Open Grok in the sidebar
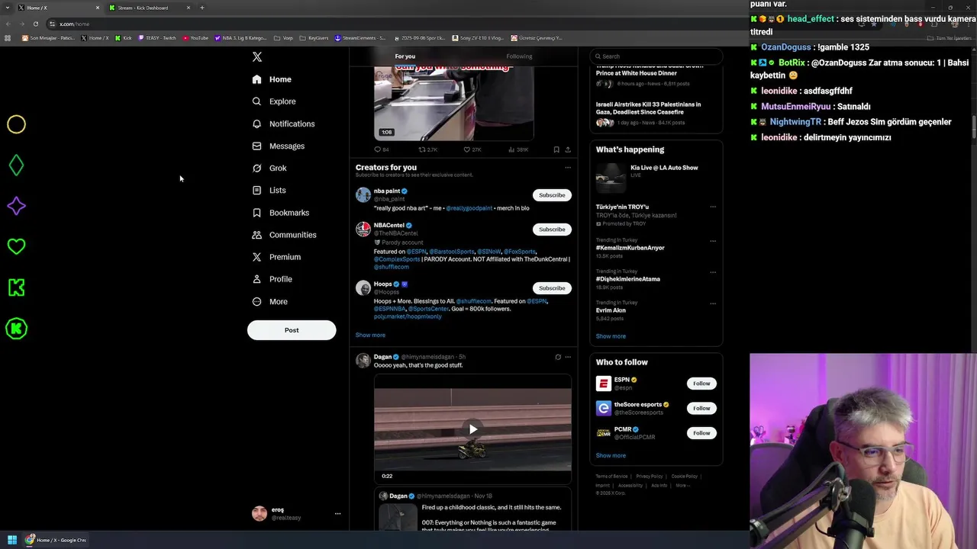 tap(269, 168)
